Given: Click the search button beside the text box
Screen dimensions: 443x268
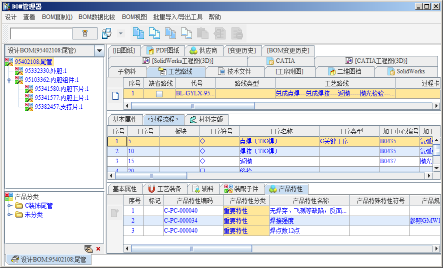Looking at the screenshot, I should [85, 33].
